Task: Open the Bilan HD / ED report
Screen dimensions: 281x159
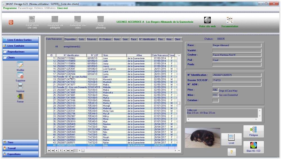Action: coord(253,147)
